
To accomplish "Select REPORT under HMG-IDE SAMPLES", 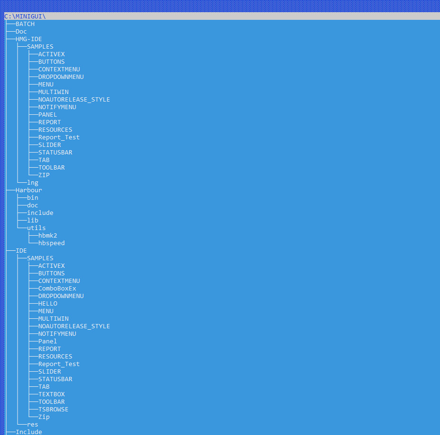I will 50,122.
